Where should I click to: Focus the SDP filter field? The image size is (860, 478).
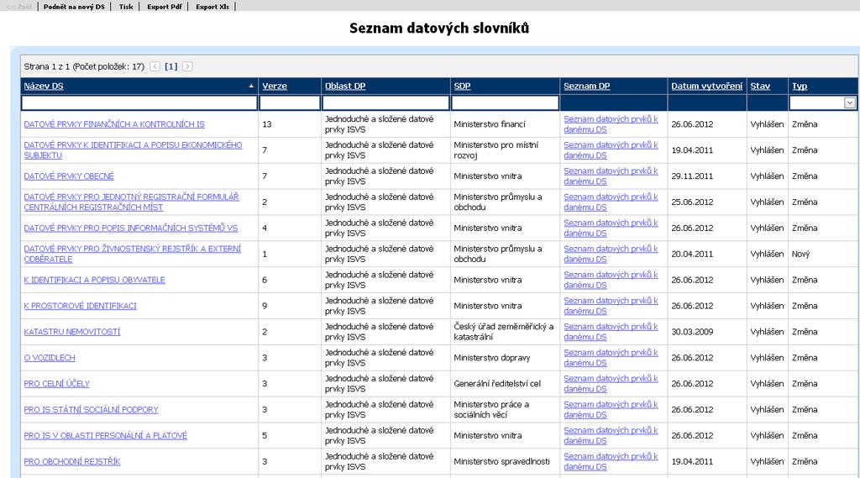(505, 102)
